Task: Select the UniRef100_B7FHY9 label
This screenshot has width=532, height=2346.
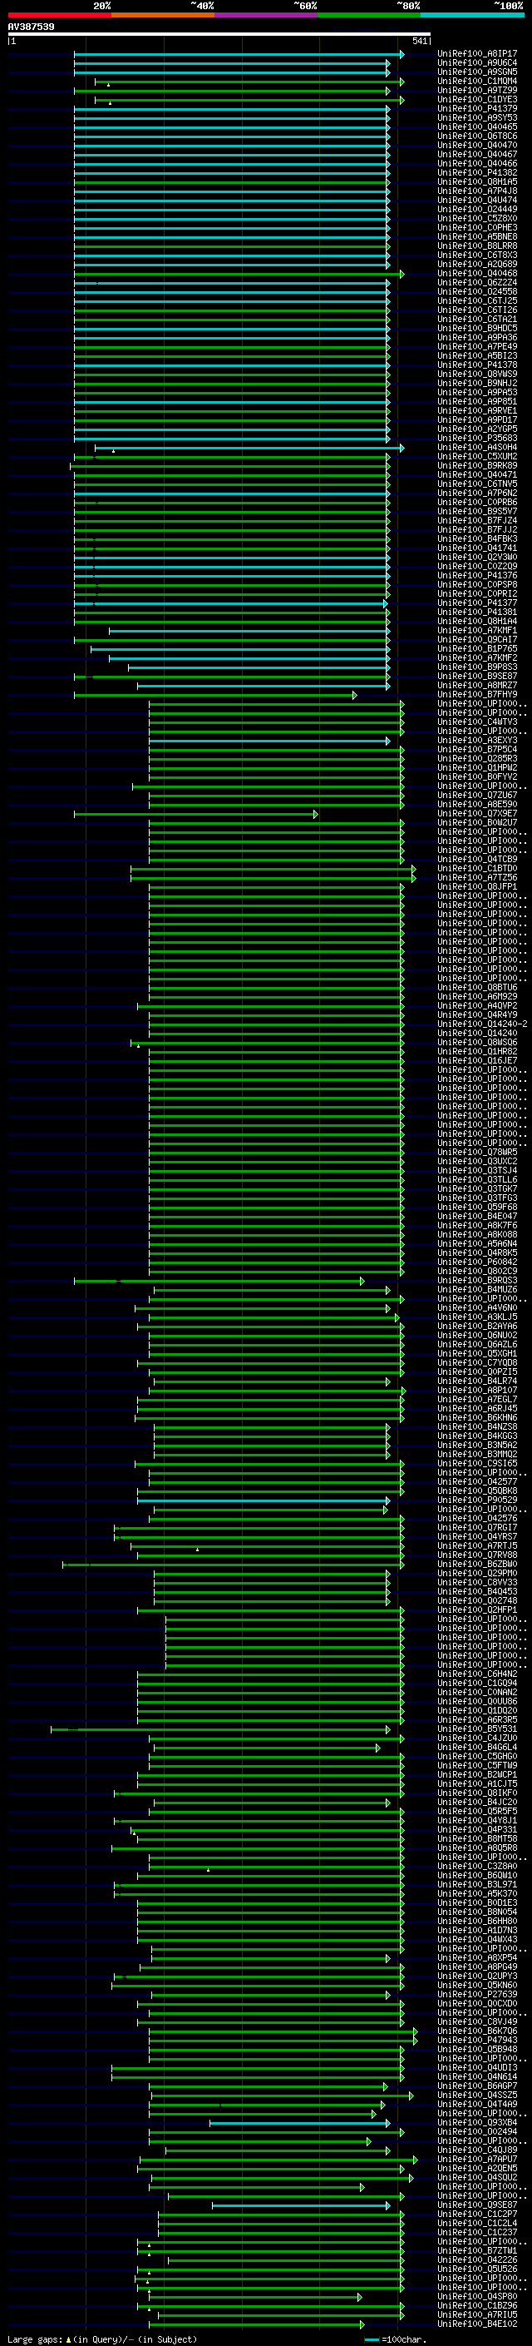Action: 477,694
